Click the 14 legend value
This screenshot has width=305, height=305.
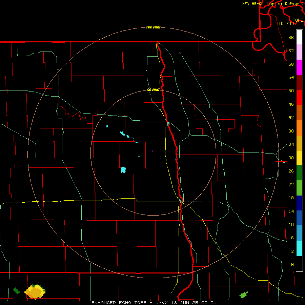[x=291, y=211]
